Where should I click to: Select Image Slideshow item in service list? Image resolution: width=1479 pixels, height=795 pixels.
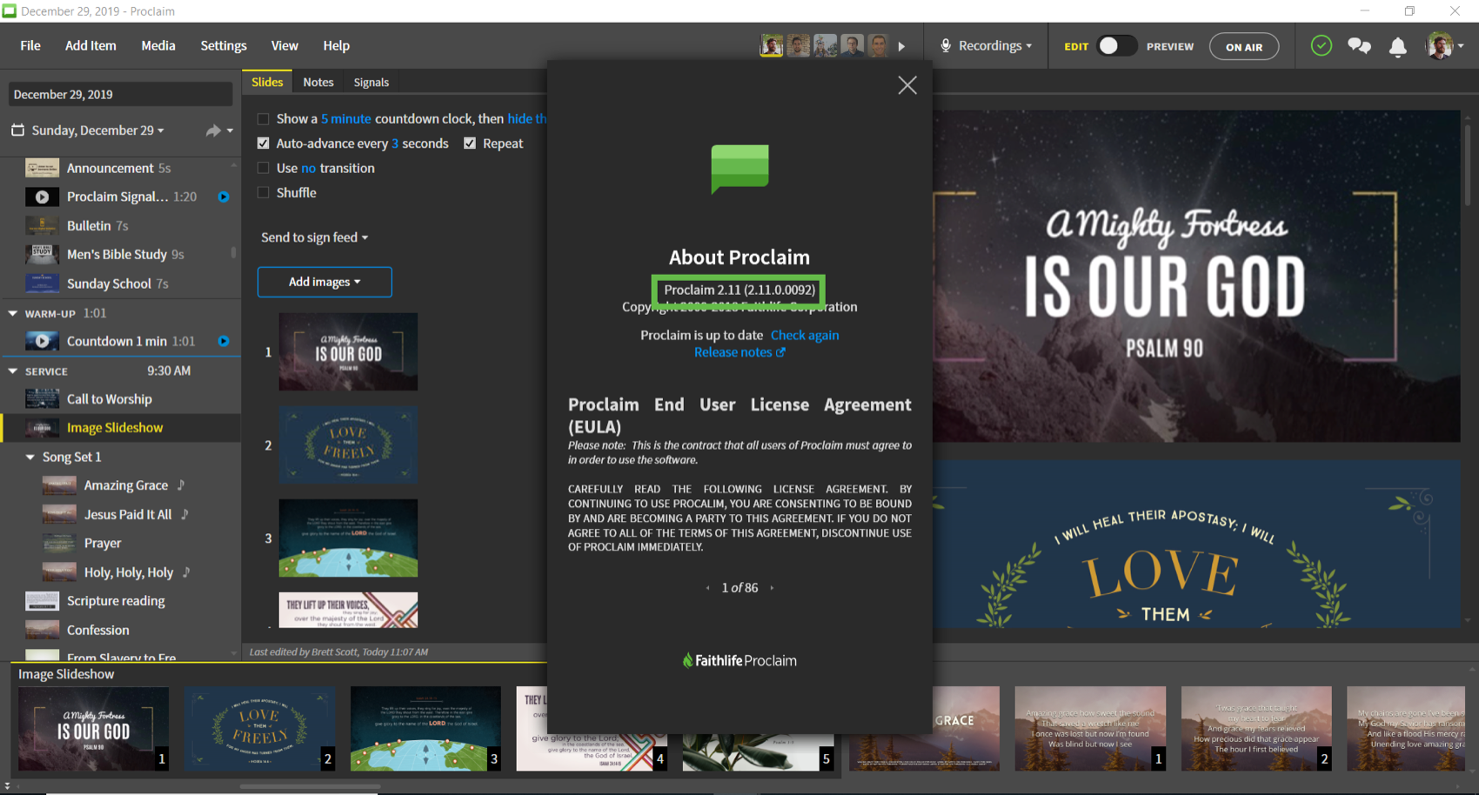(x=122, y=428)
